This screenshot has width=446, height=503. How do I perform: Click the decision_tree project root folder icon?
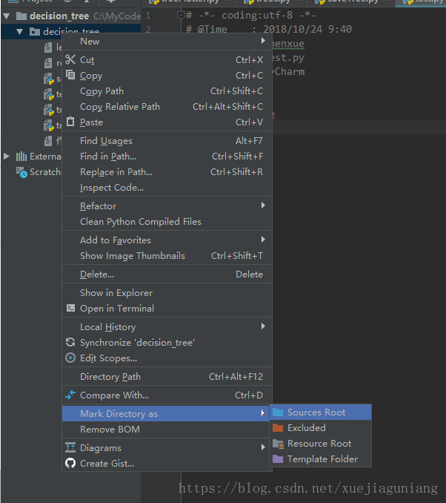[21, 16]
